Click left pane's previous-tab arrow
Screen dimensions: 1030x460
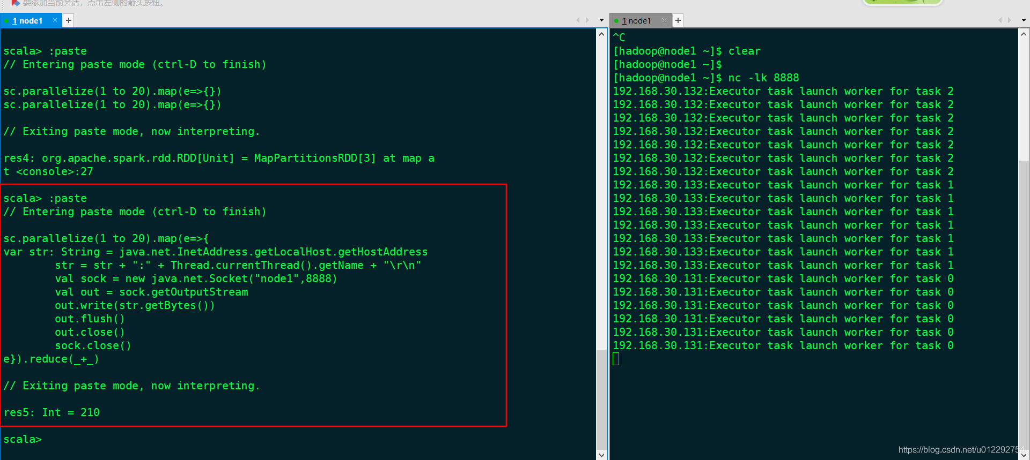tap(578, 20)
